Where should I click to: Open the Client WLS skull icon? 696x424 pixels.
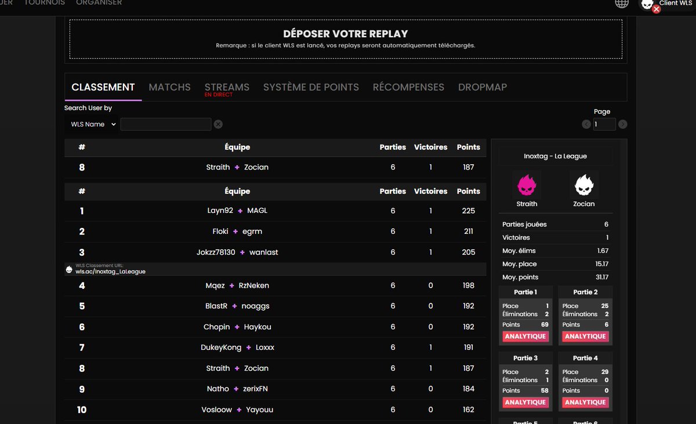pos(648,4)
